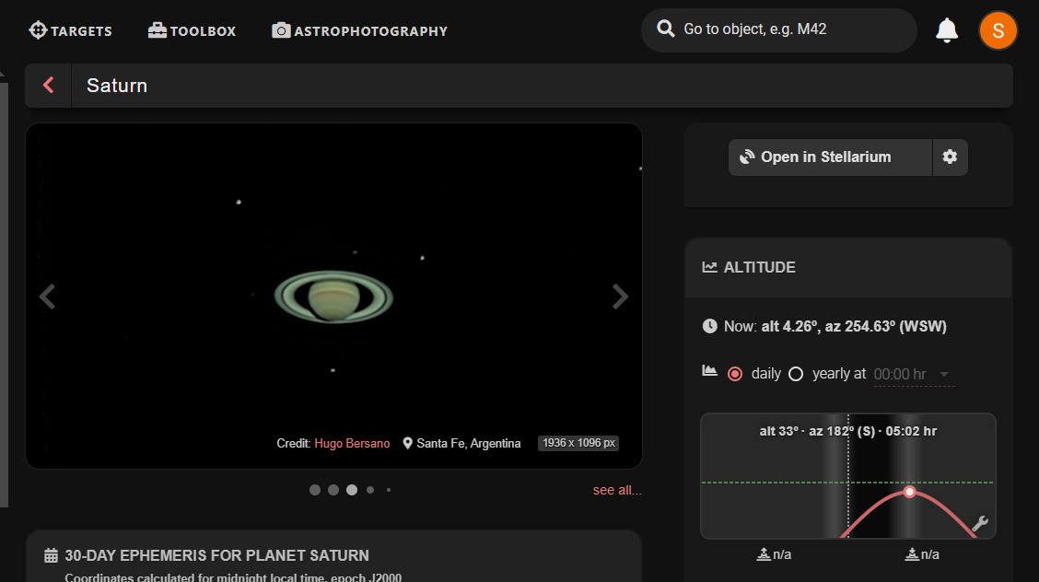Click the right 'n/a' set indicator

pyautogui.click(x=922, y=554)
